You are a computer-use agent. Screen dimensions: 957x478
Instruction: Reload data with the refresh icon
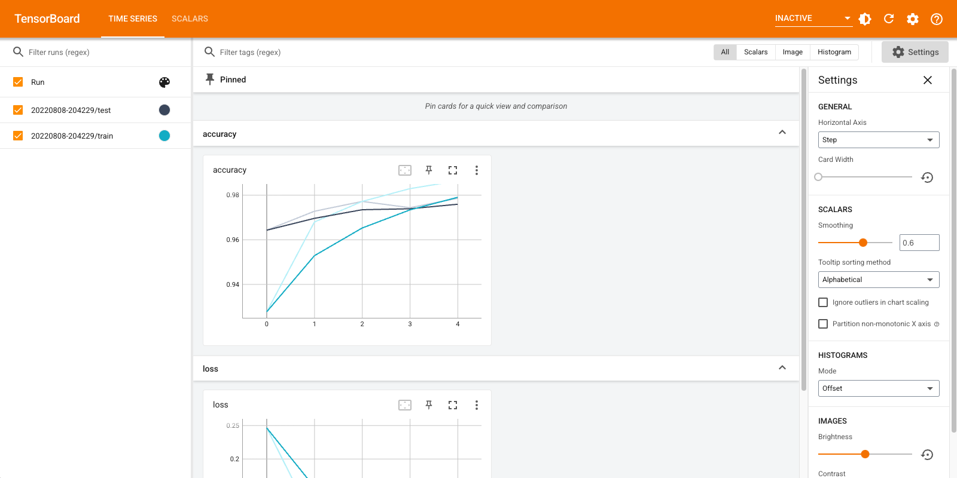point(889,19)
